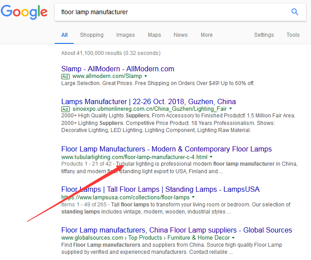
Task: Click the www.tubularlighting.com URL text
Action: click(x=134, y=157)
